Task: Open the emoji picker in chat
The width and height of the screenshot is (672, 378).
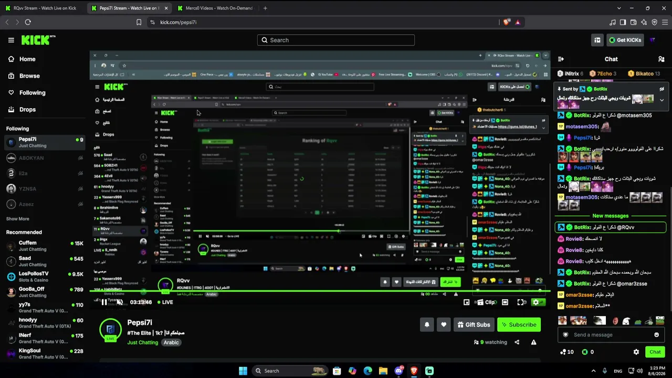Action: [x=656, y=335]
